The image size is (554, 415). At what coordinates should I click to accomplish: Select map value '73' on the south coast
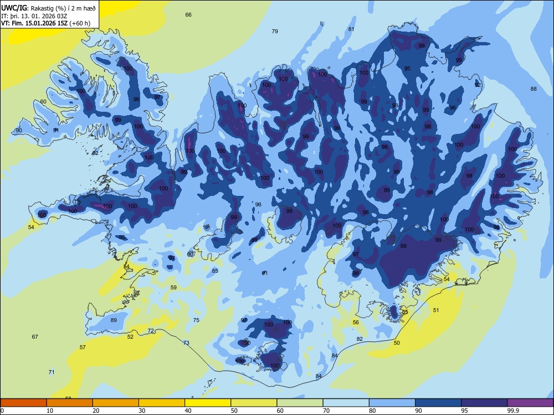(186, 343)
